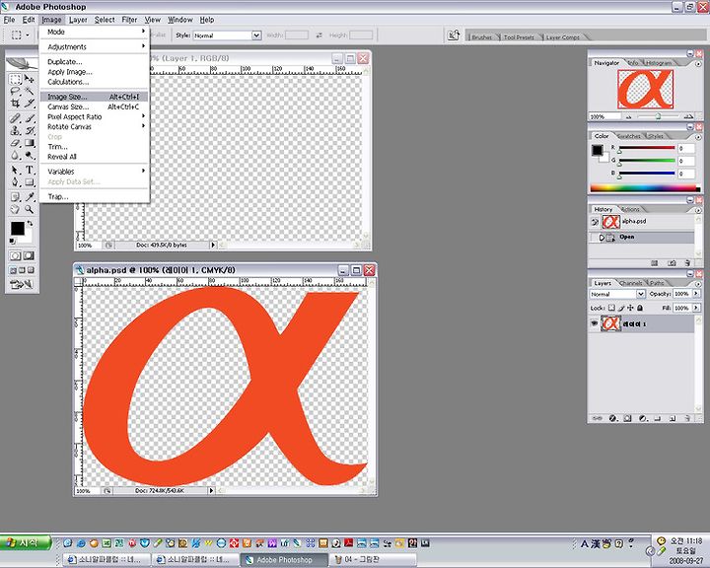Image resolution: width=710 pixels, height=568 pixels.
Task: Click Jump to ImageReady icon in toolbox
Action: (x=22, y=285)
